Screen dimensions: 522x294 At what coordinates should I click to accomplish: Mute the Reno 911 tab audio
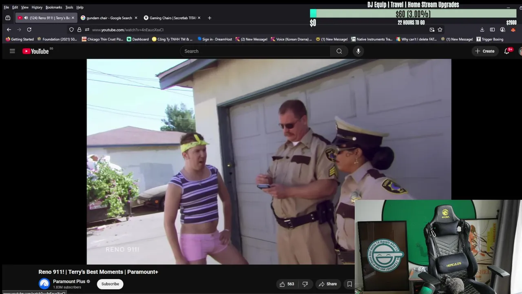(x=26, y=18)
